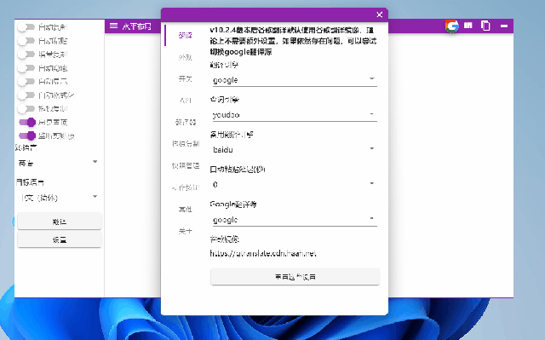Open the backup engine dropdown set to baidu
This screenshot has width=545, height=340.
coord(294,149)
